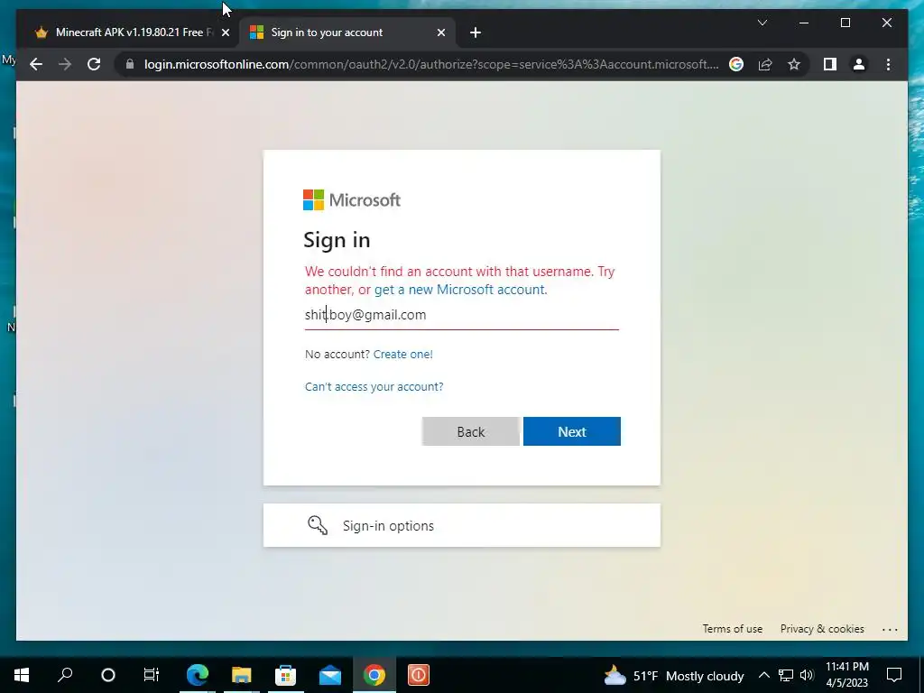Viewport: 924px width, 693px height.
Task: Click the Chrome icon on taskbar
Action: coord(374,675)
